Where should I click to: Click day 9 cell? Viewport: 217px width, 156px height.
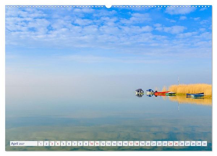[86, 143]
